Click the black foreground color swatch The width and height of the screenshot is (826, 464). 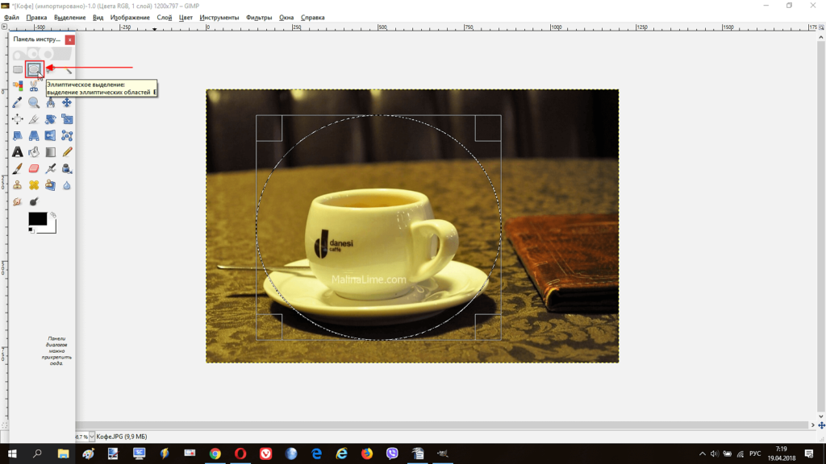37,219
